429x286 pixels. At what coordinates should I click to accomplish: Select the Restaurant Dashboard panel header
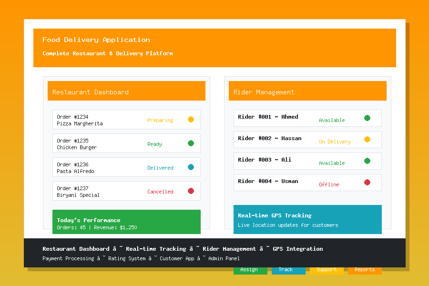[126, 91]
